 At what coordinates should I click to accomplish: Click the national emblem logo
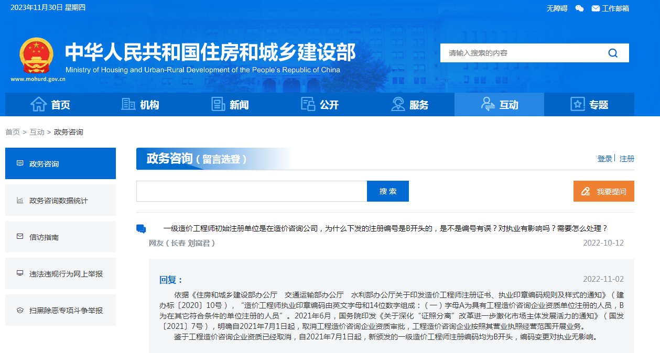tap(36, 55)
